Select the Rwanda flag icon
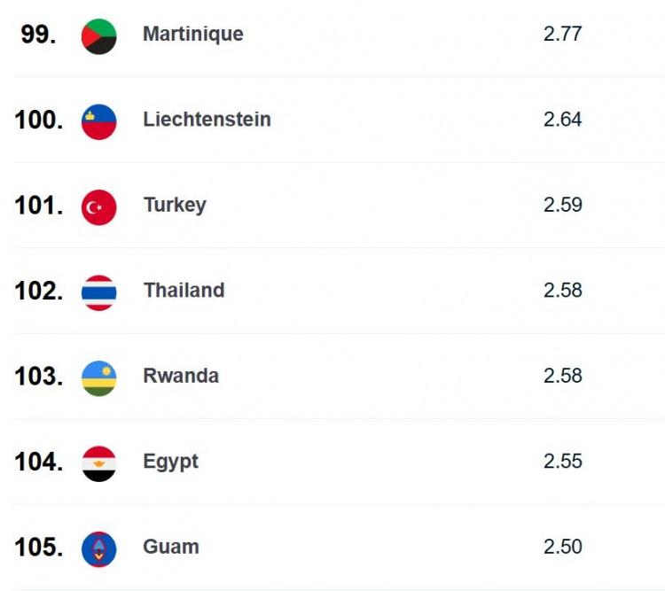665x591 pixels. (x=98, y=378)
